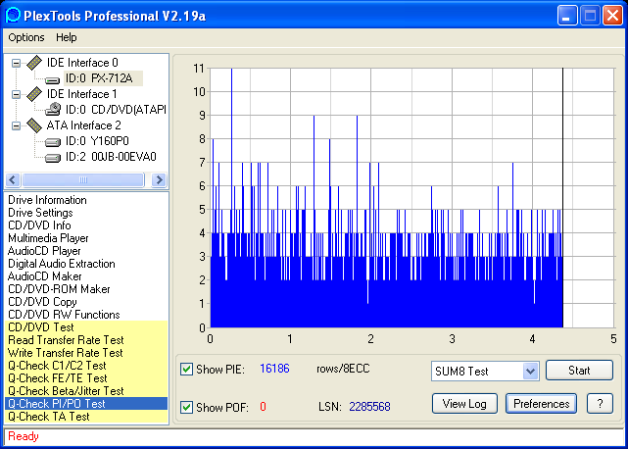Screen dimensions: 628x449
Task: Select Q-Check FE/TE Test
Action: (x=86, y=378)
